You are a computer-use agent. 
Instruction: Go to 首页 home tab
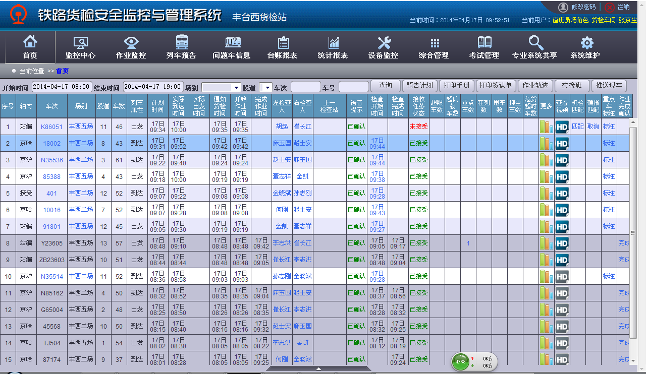tap(30, 47)
